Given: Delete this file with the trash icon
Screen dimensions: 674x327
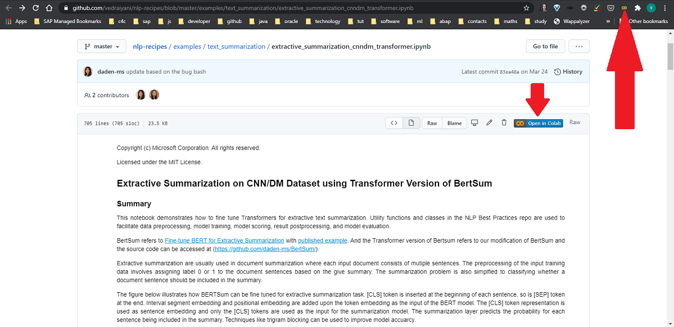Looking at the screenshot, I should click(x=504, y=123).
